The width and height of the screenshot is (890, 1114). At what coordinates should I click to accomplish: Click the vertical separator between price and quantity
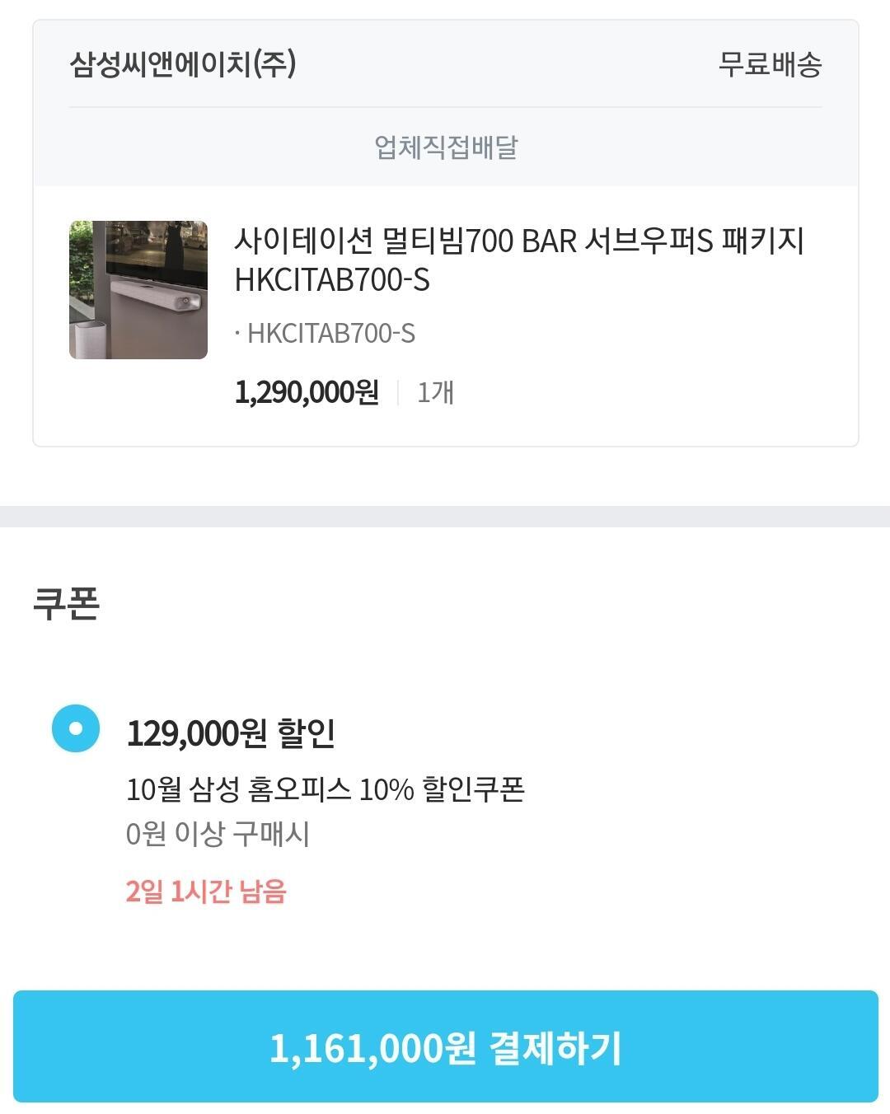click(398, 392)
